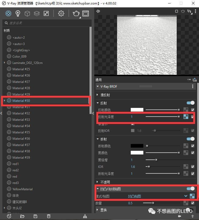
Task: Toggle the IOR texture checkbox
Action: click(193, 167)
